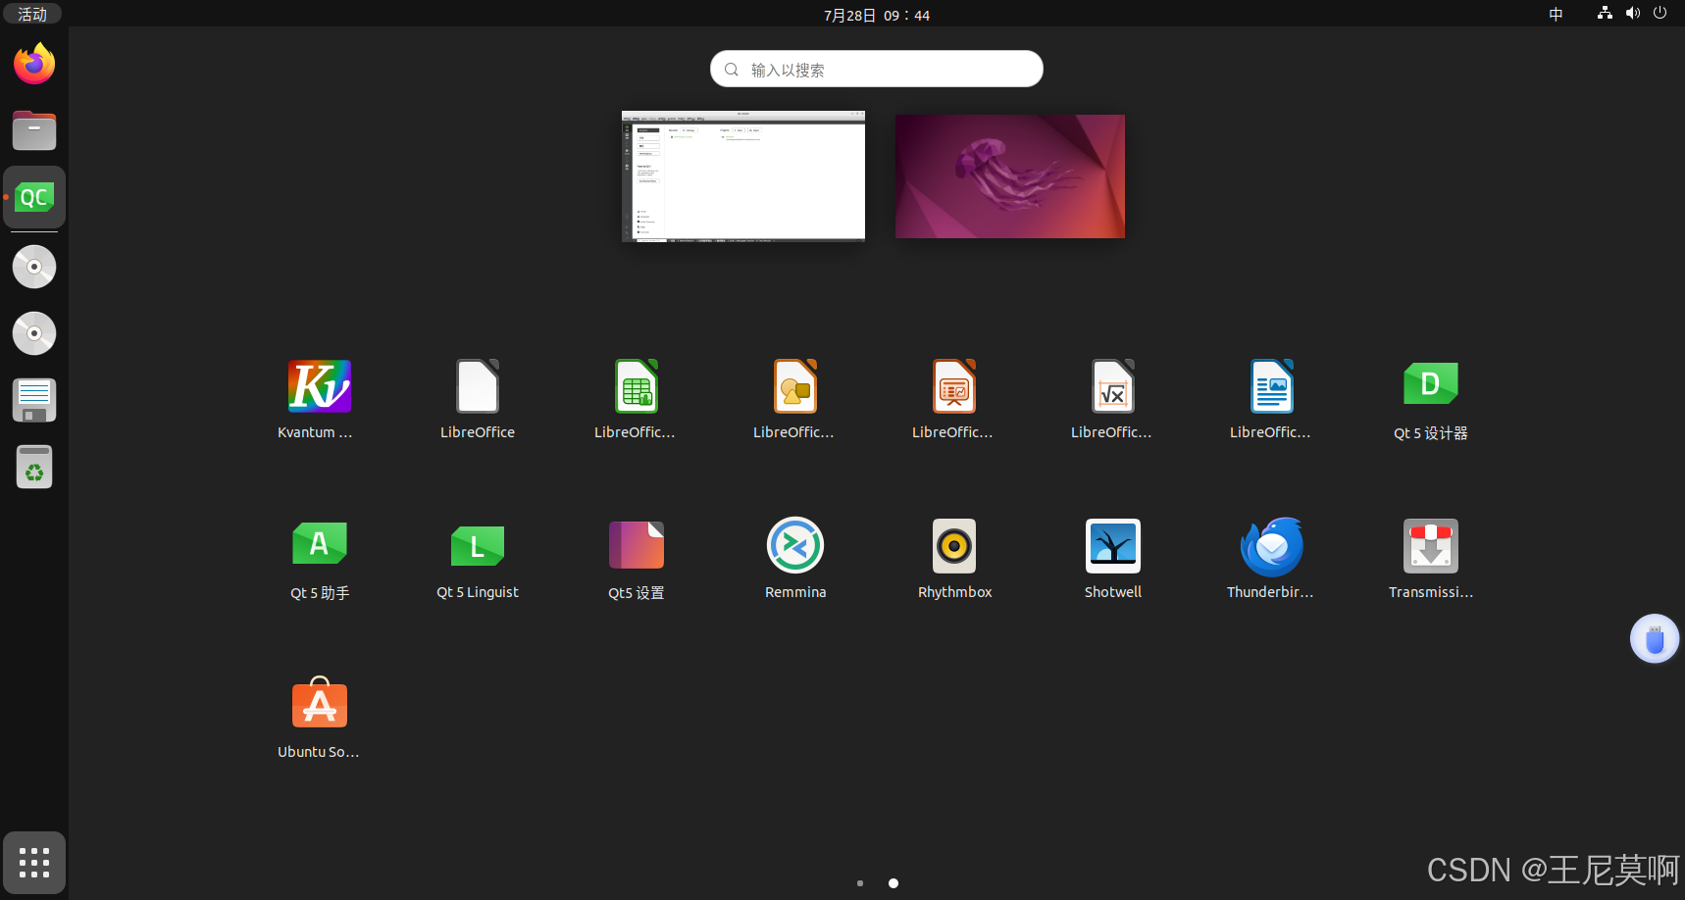Open Transmission torrent client
This screenshot has width=1685, height=900.
tap(1431, 546)
